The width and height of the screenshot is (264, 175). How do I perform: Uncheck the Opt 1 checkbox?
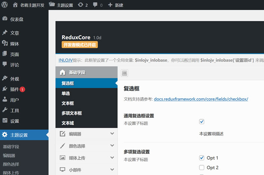coord(202,158)
